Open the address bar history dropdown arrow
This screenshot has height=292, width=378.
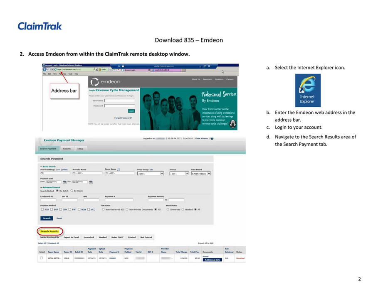[96, 69]
